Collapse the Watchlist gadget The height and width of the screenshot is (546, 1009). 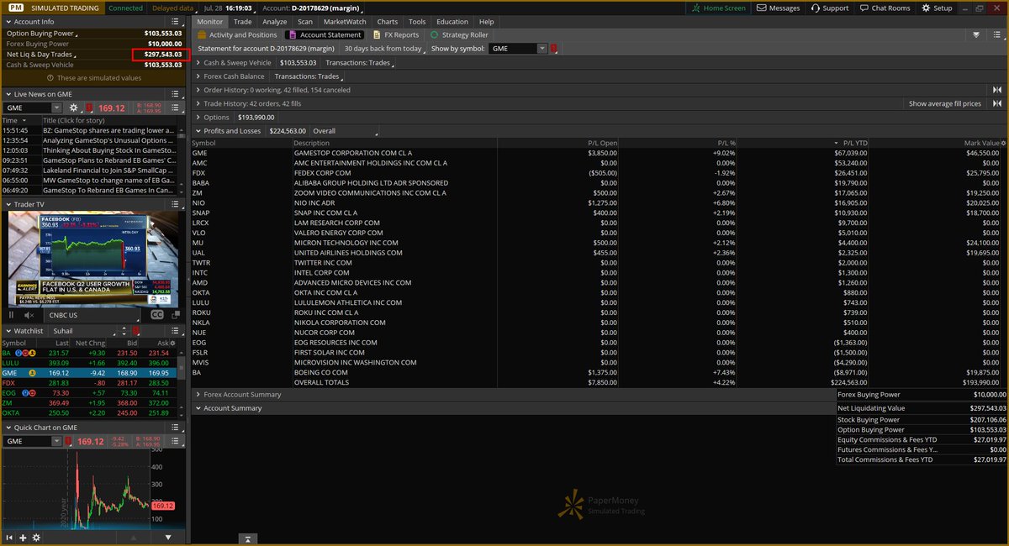(x=8, y=331)
